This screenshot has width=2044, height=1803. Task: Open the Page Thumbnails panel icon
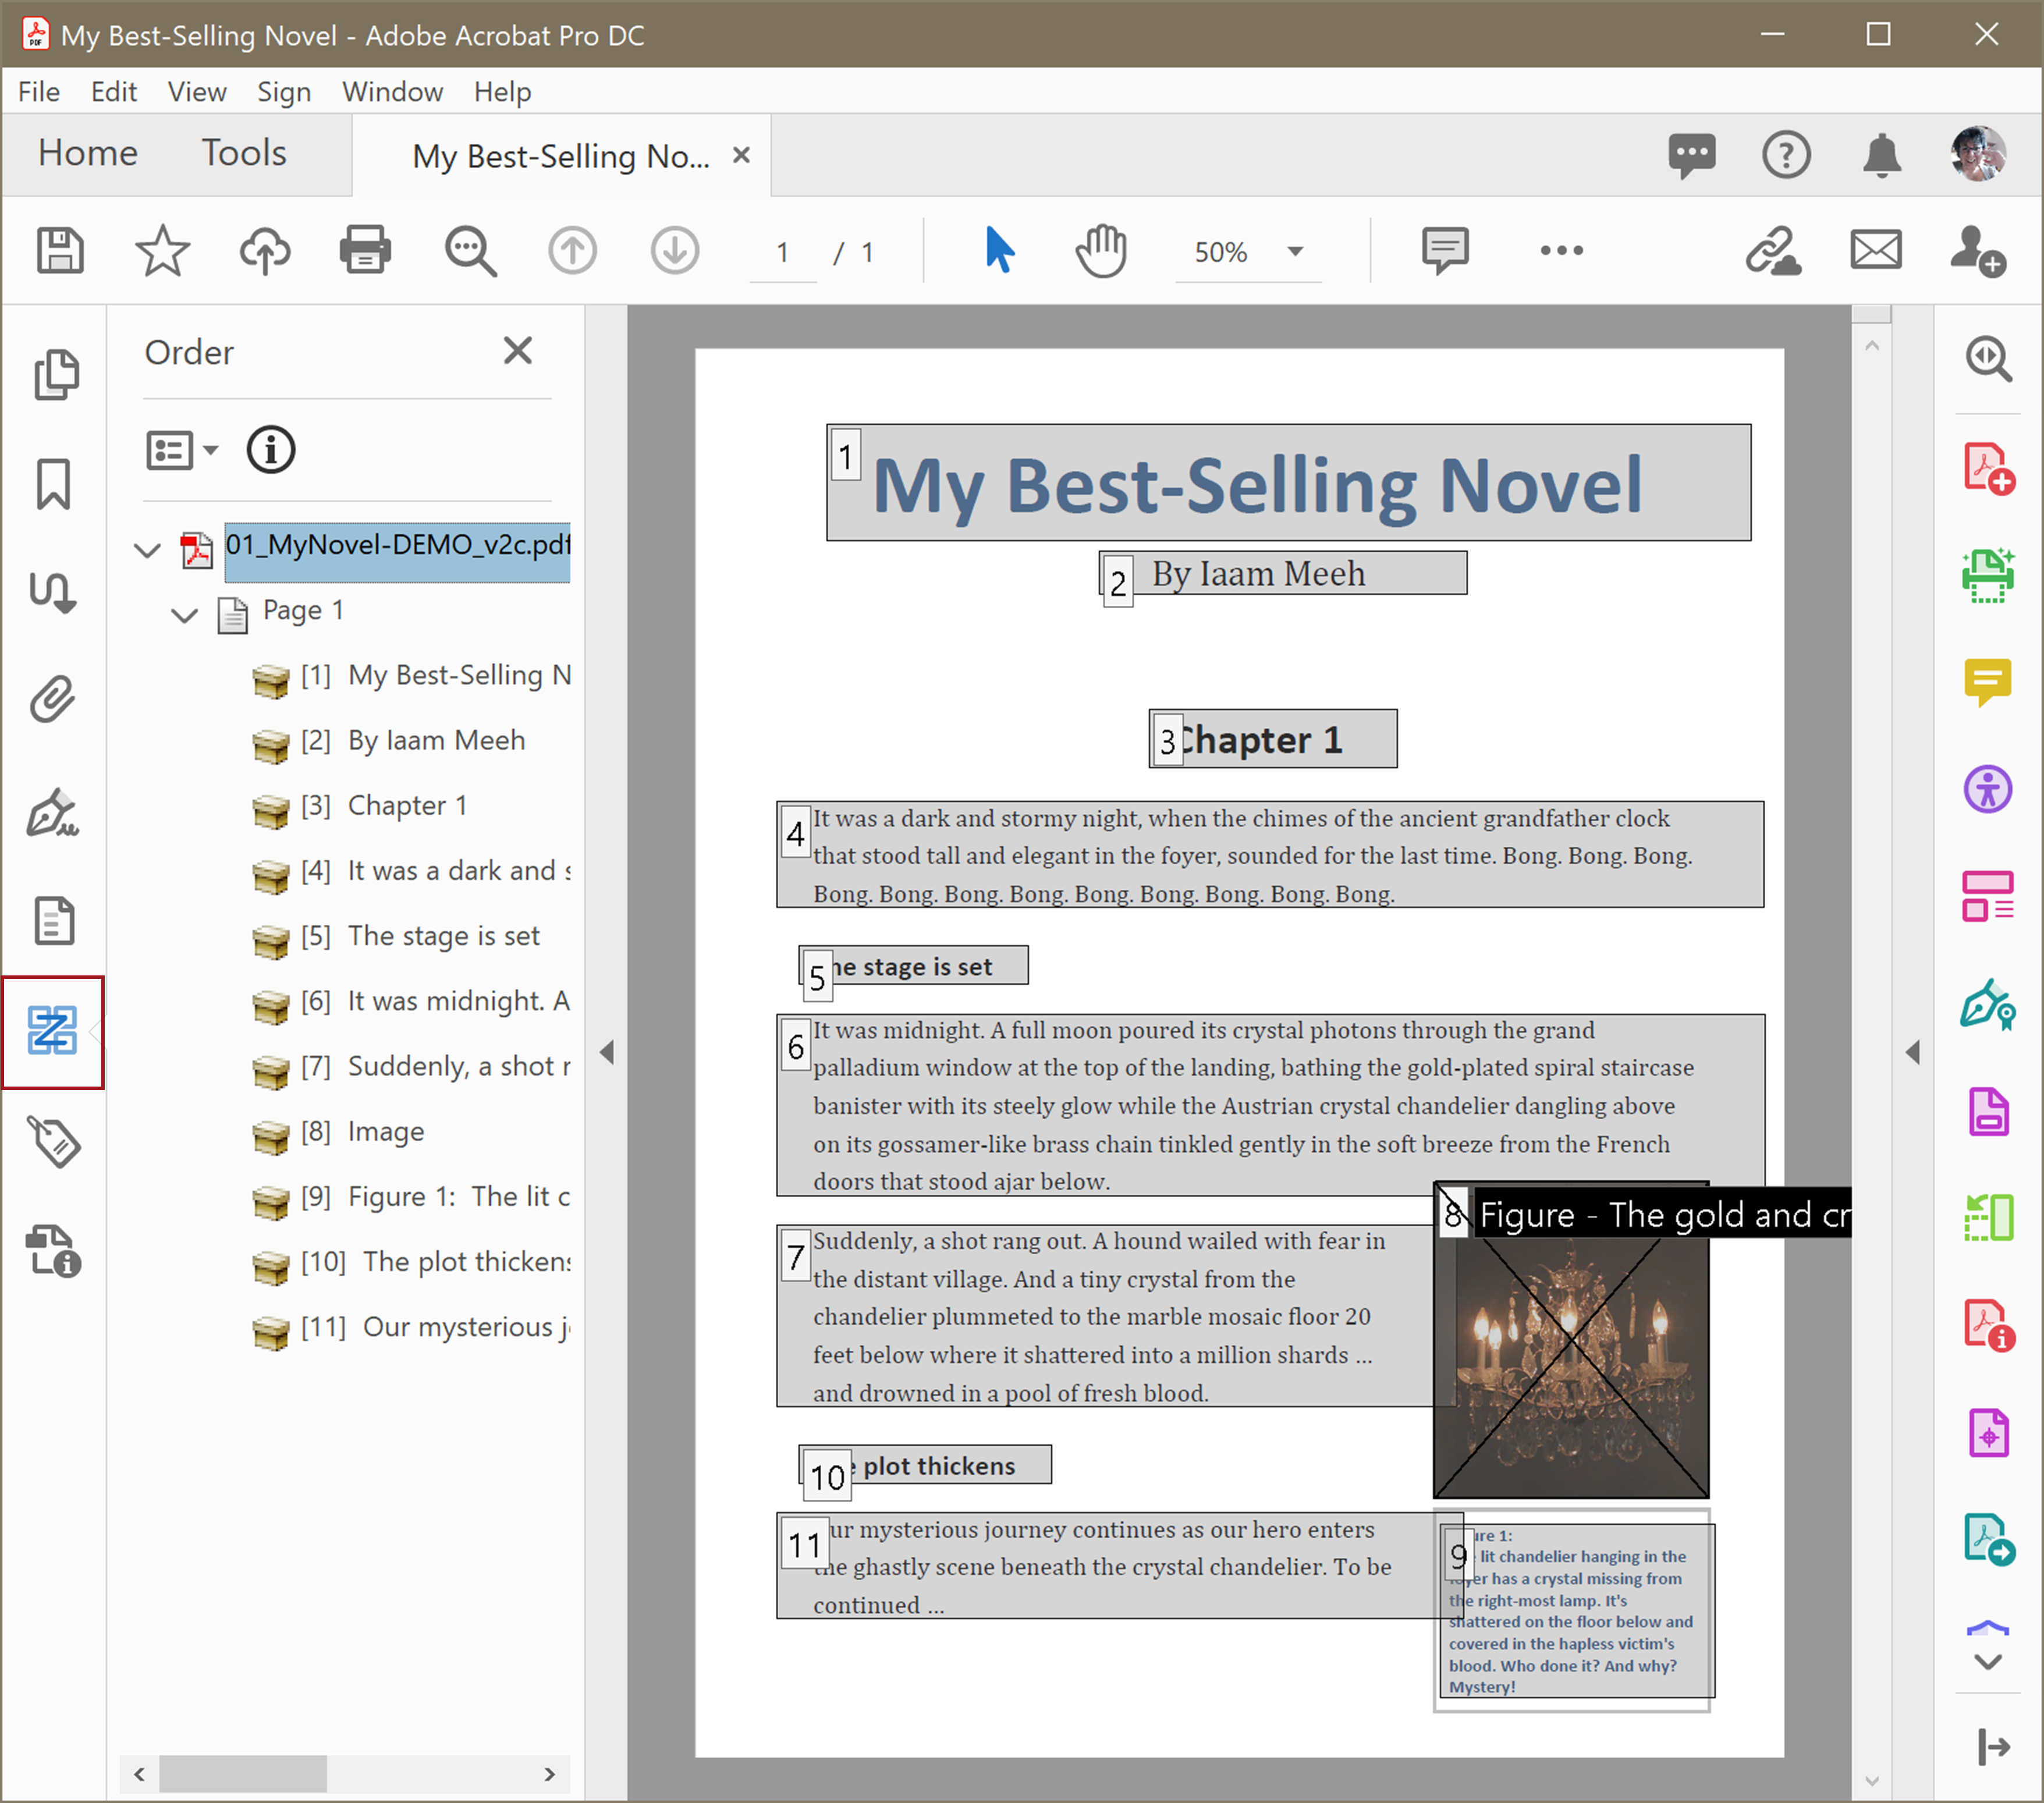(55, 375)
